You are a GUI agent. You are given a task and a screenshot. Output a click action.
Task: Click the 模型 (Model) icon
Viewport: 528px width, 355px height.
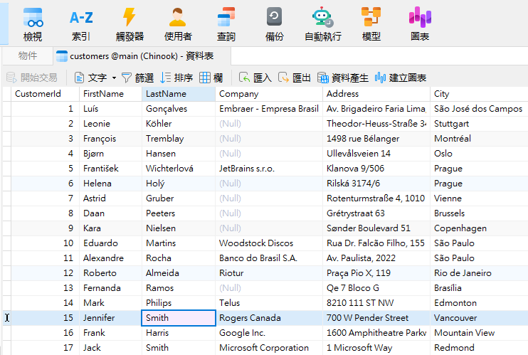tap(371, 24)
